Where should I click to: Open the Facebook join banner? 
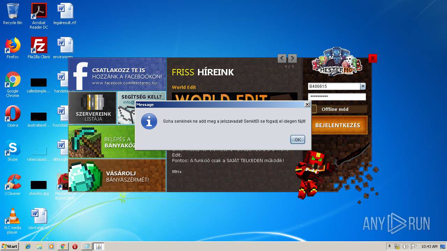(117, 74)
